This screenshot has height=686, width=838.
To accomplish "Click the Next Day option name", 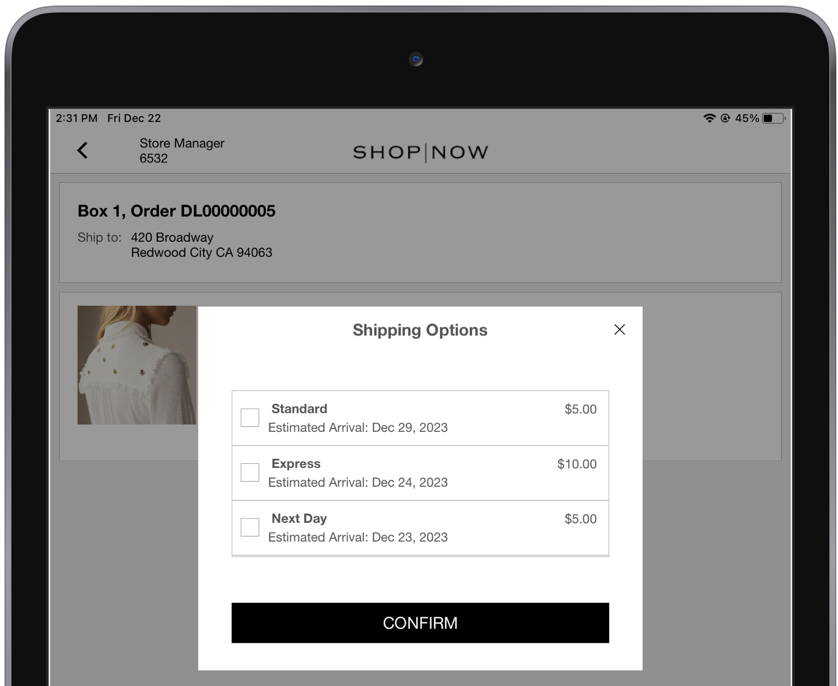I will (x=299, y=518).
